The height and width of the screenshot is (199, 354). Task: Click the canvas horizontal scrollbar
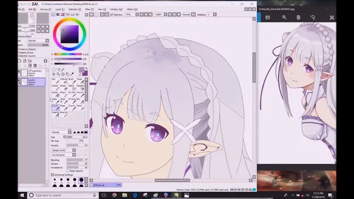[172, 180]
